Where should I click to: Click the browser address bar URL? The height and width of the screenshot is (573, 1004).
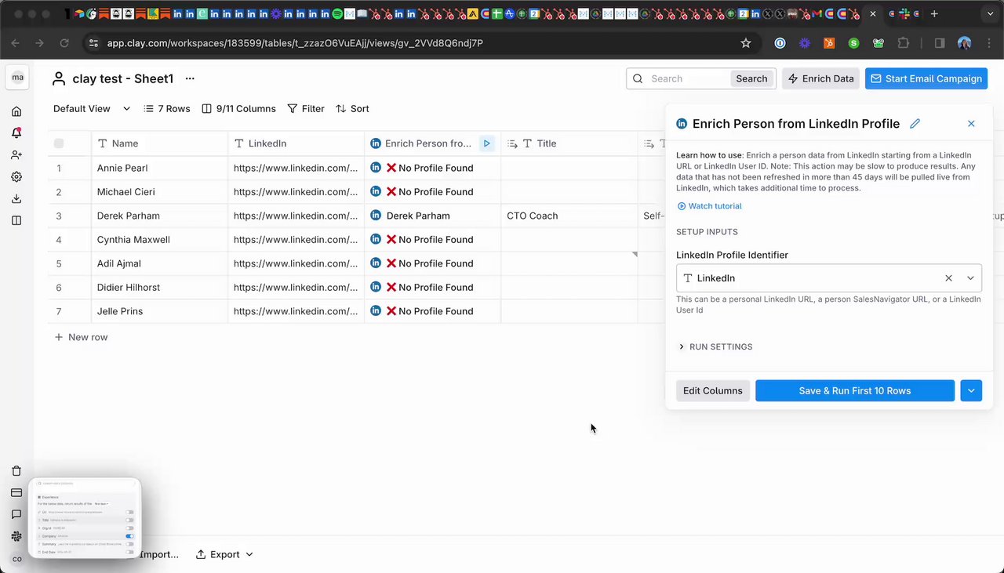295,43
